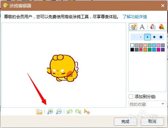Zoom out with the minus magnifier

pyautogui.click(x=59, y=112)
